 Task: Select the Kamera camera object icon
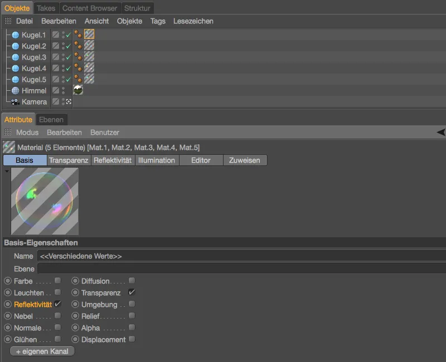(x=15, y=102)
